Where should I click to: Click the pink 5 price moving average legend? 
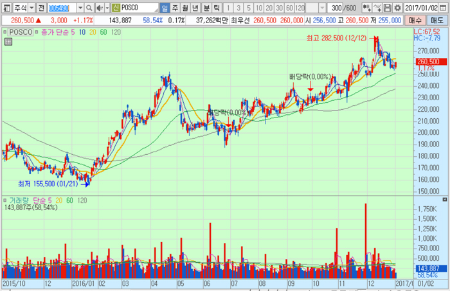73,32
